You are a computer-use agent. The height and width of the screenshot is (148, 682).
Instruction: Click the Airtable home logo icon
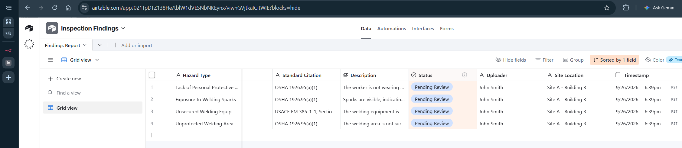pyautogui.click(x=29, y=28)
